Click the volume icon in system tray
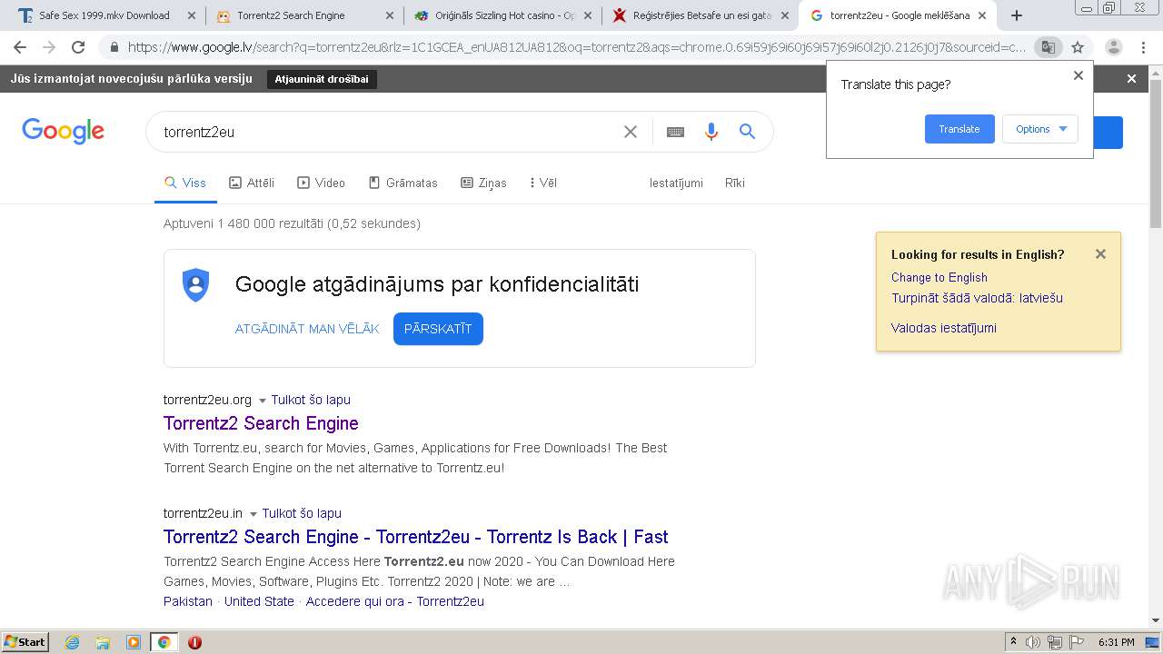 [1033, 642]
